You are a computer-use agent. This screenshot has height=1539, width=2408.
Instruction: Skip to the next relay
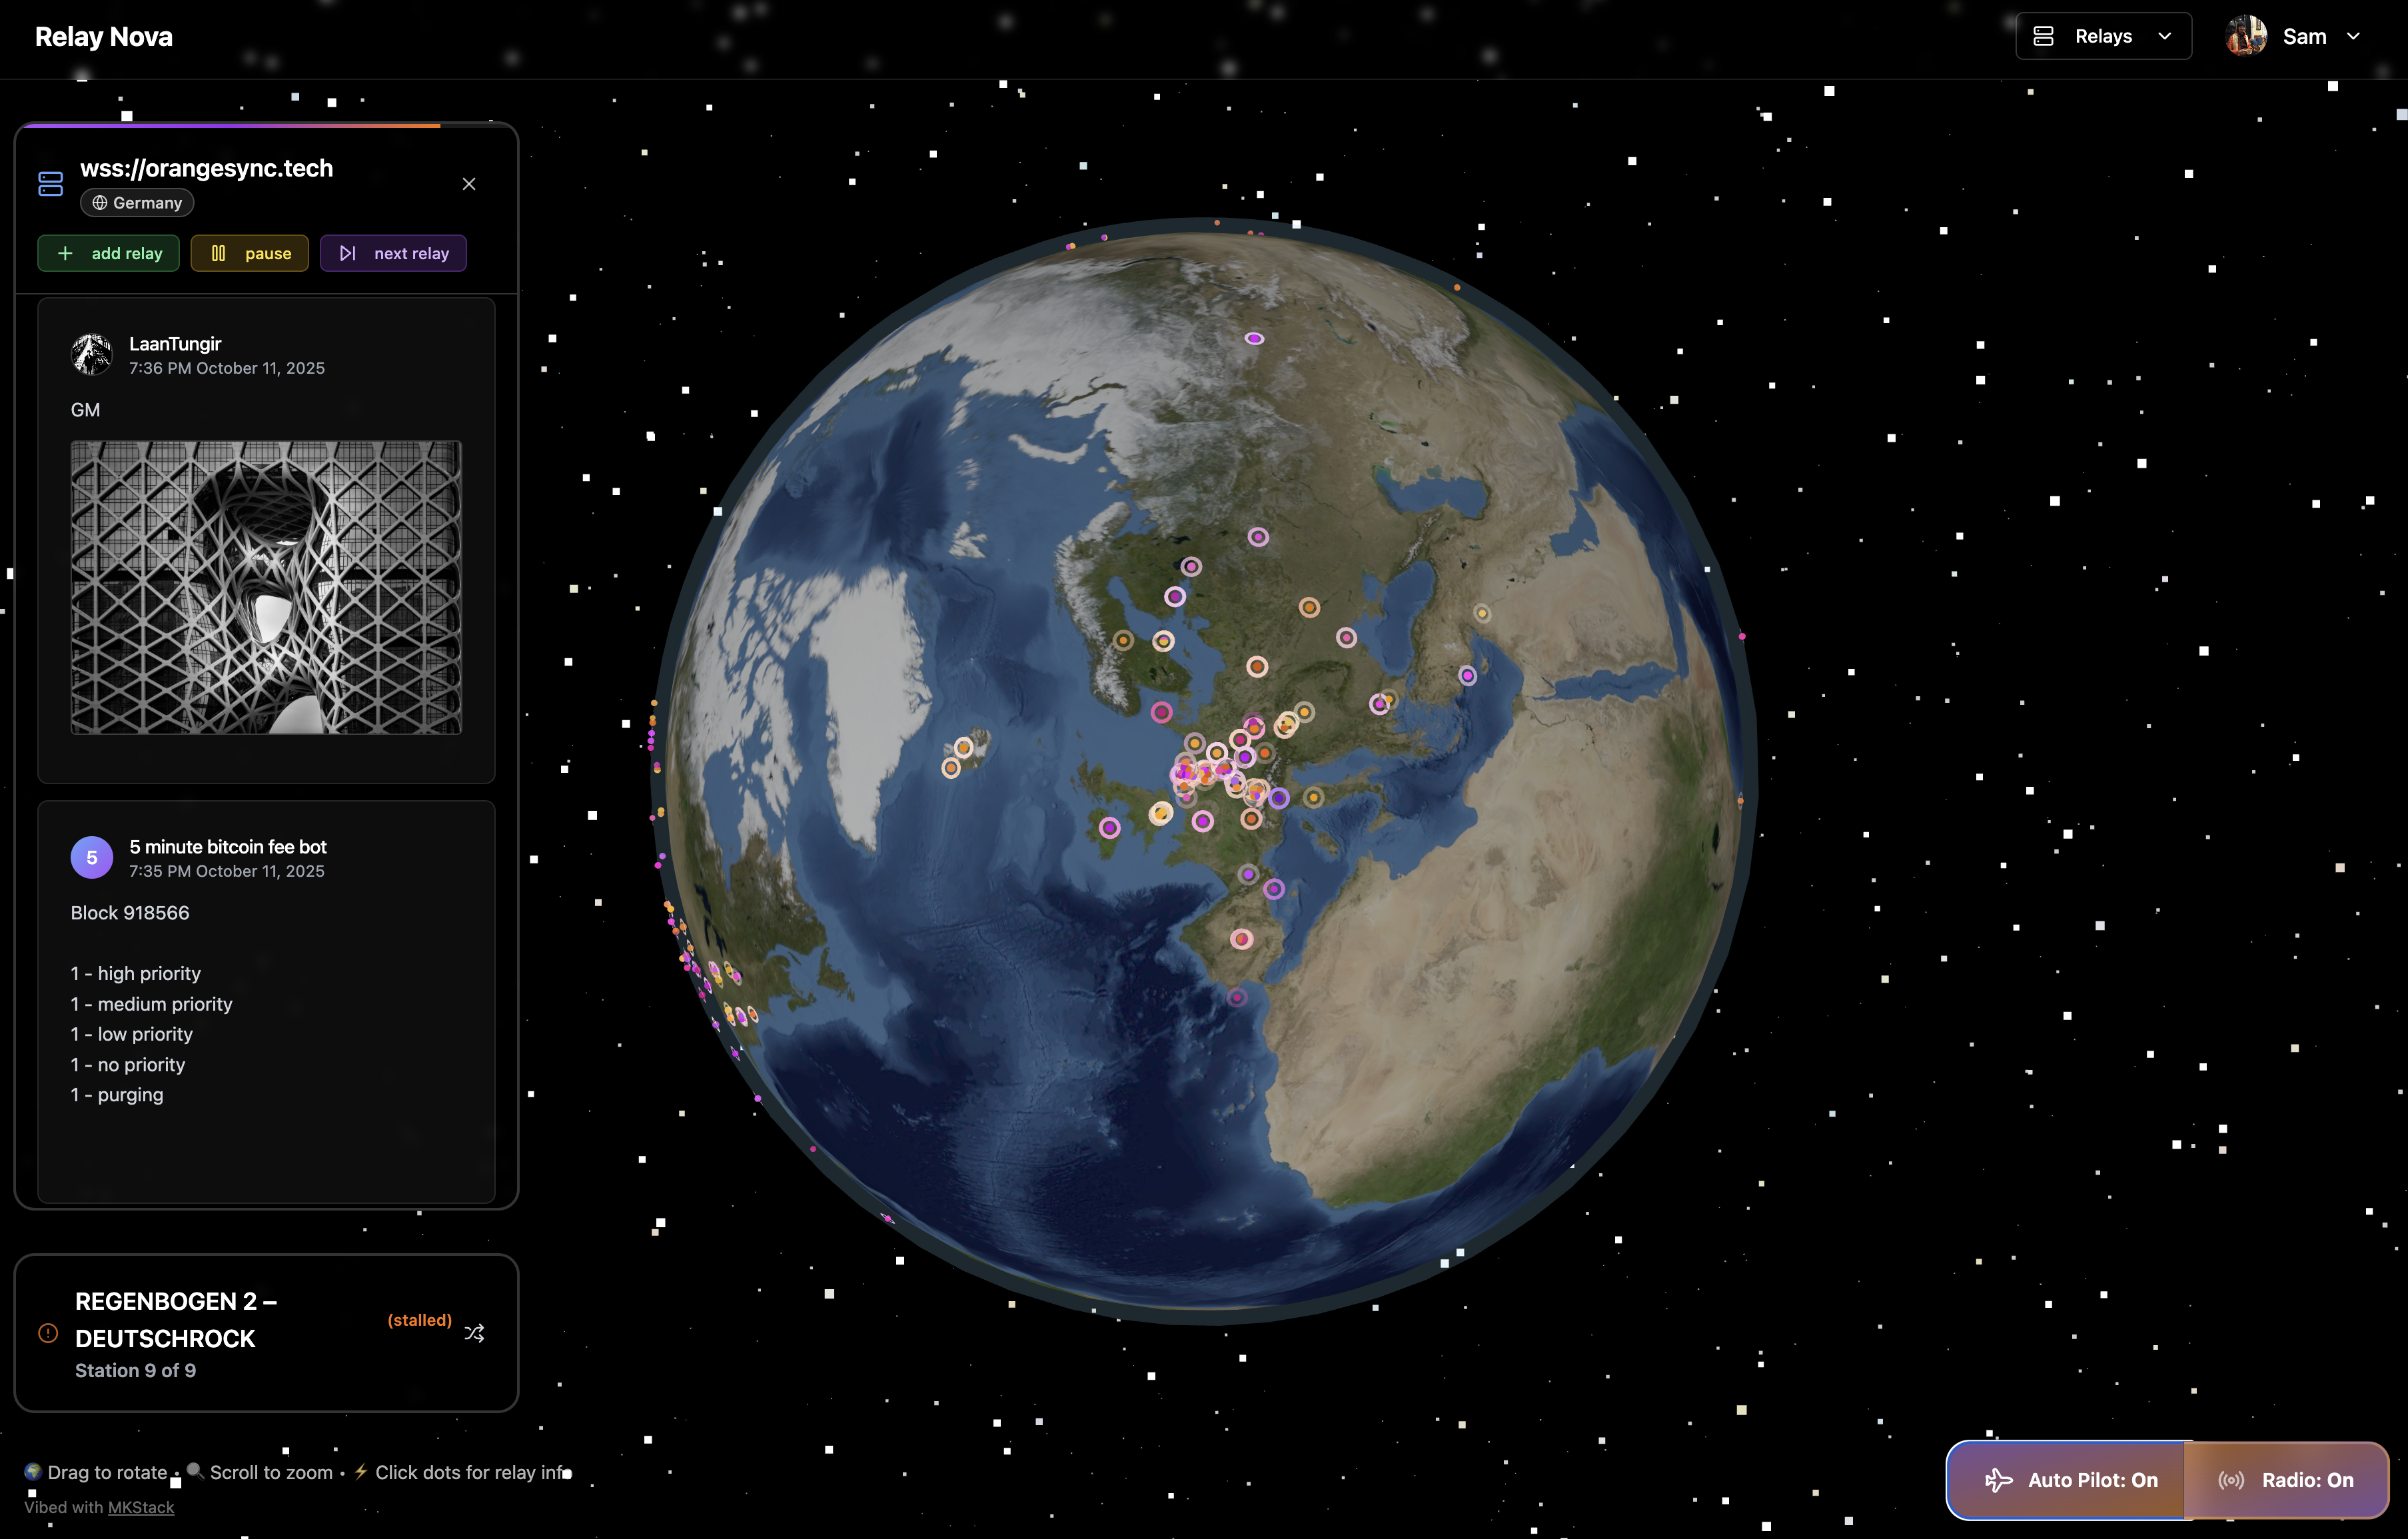click(x=393, y=253)
